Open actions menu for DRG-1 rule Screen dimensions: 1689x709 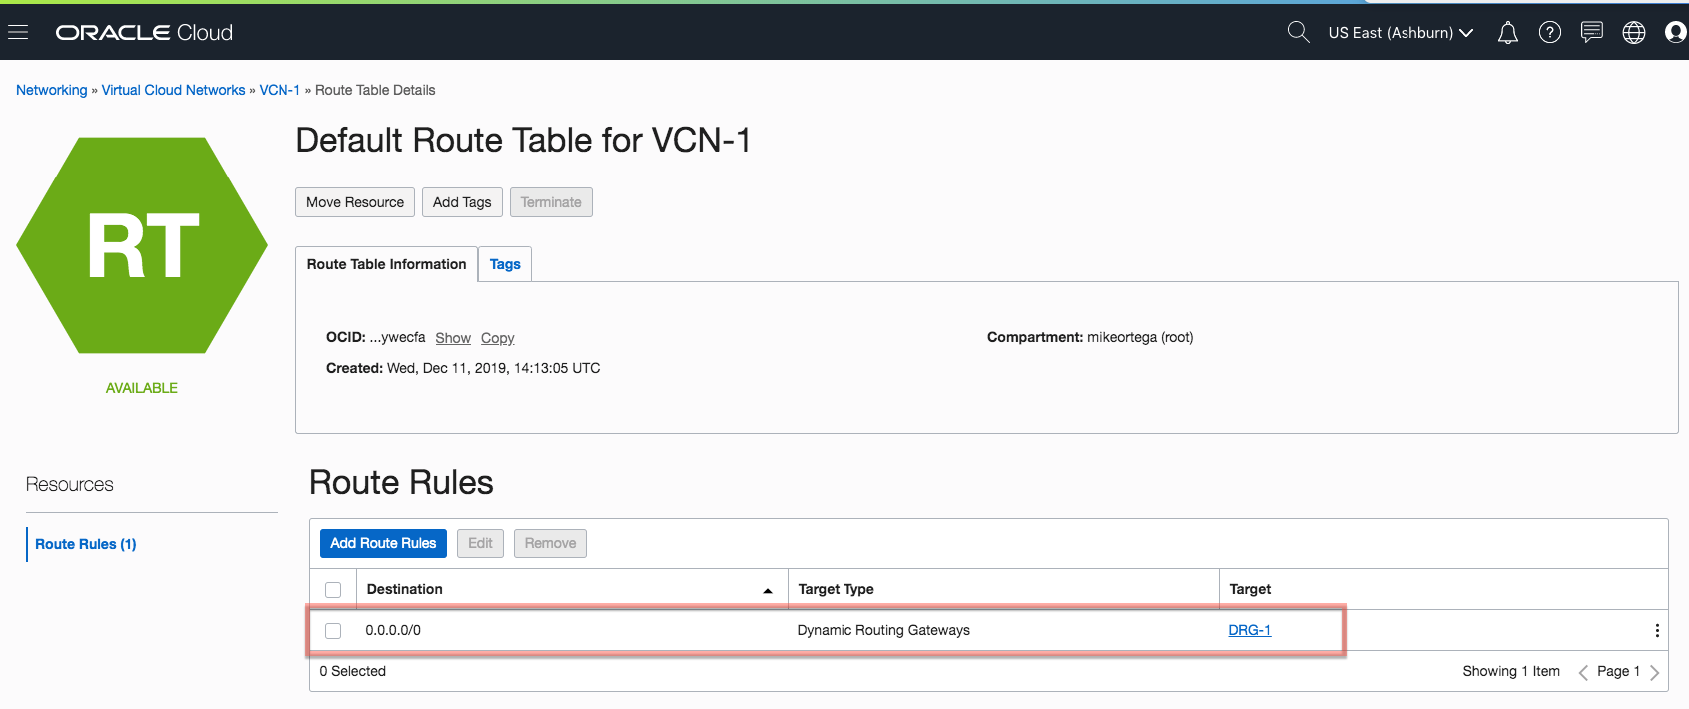tap(1656, 630)
